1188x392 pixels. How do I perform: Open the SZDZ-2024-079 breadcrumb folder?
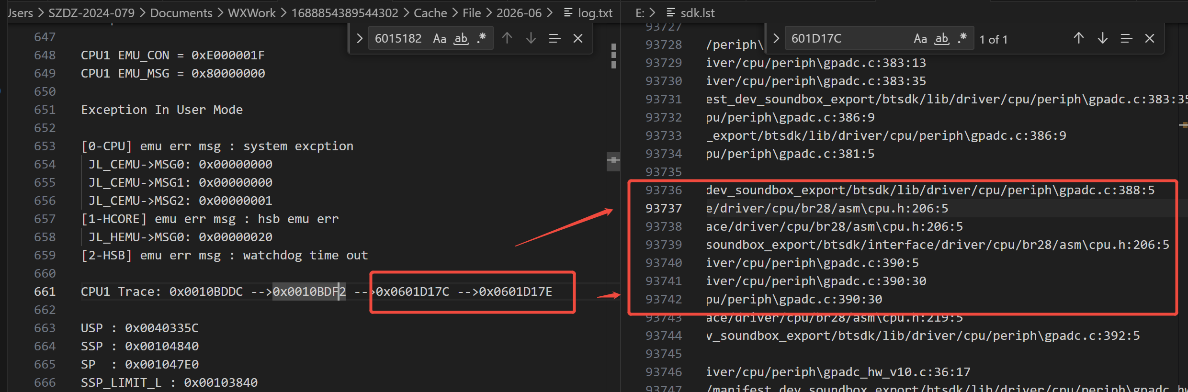(x=91, y=13)
